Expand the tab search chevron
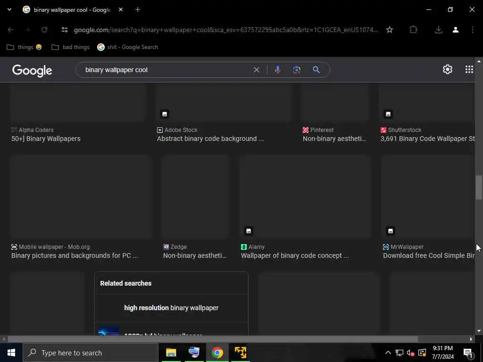483x362 pixels. click(9, 9)
